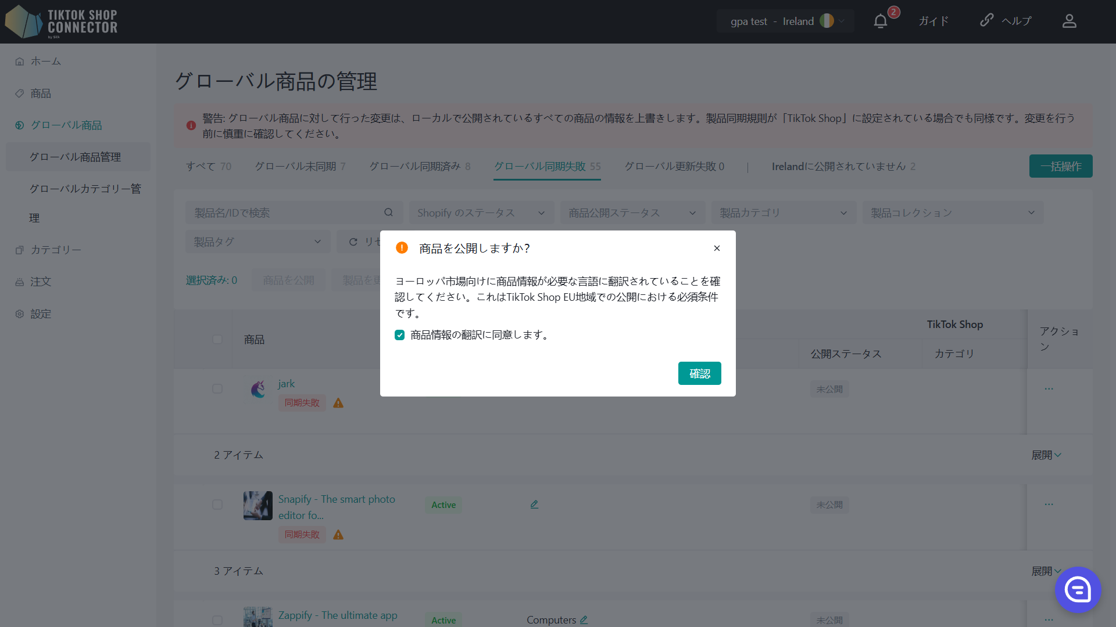Open the jark product link
The width and height of the screenshot is (1116, 627).
pyautogui.click(x=286, y=384)
